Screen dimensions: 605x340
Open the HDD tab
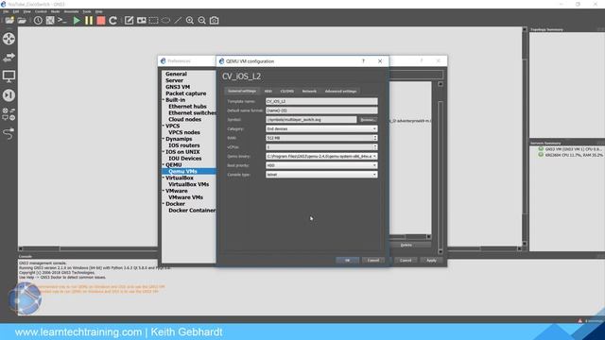click(268, 92)
